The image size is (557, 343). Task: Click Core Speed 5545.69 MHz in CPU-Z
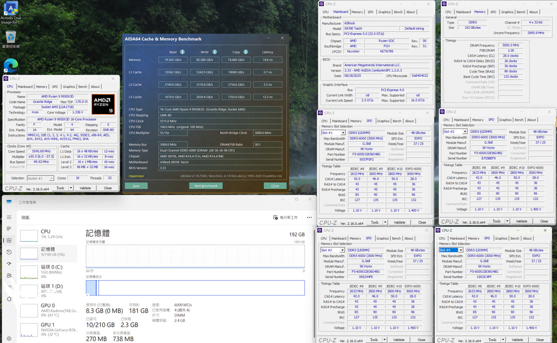pyautogui.click(x=42, y=152)
